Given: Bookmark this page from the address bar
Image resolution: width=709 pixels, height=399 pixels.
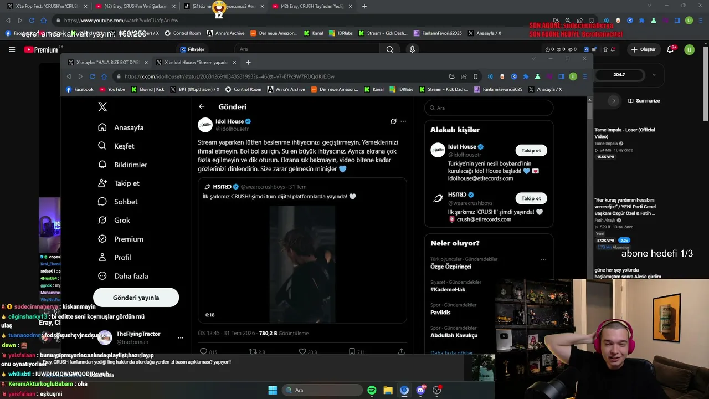Looking at the screenshot, I should (x=475, y=76).
